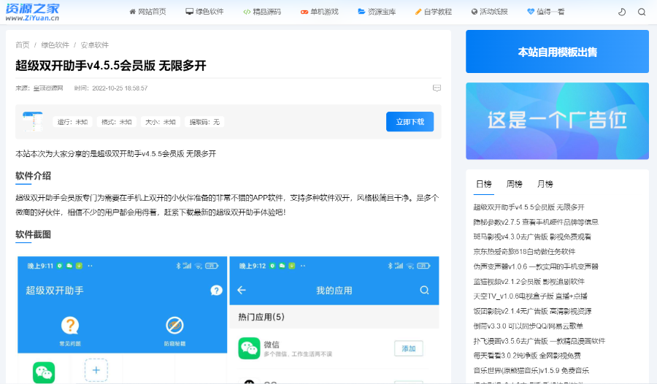657x384 pixels.
Task: Click the WeChat app icon in left screenshot
Action: point(44,372)
